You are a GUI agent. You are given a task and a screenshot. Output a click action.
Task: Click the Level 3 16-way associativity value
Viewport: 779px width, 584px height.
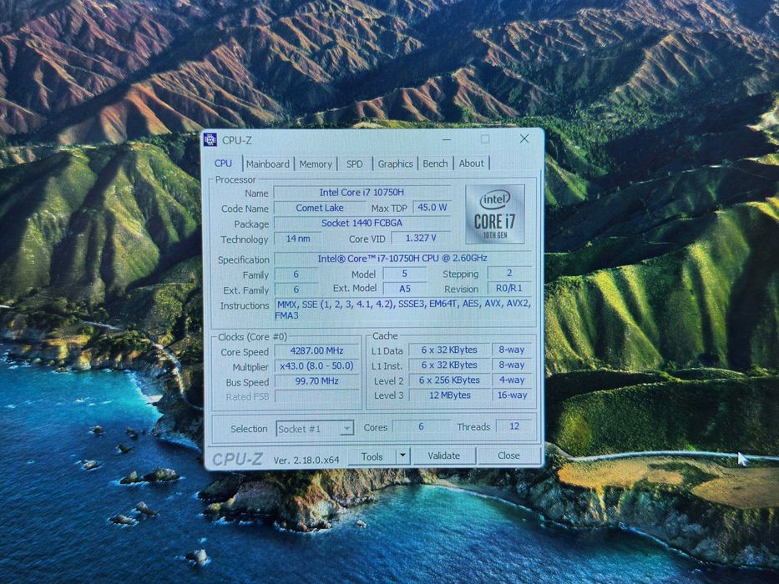512,395
